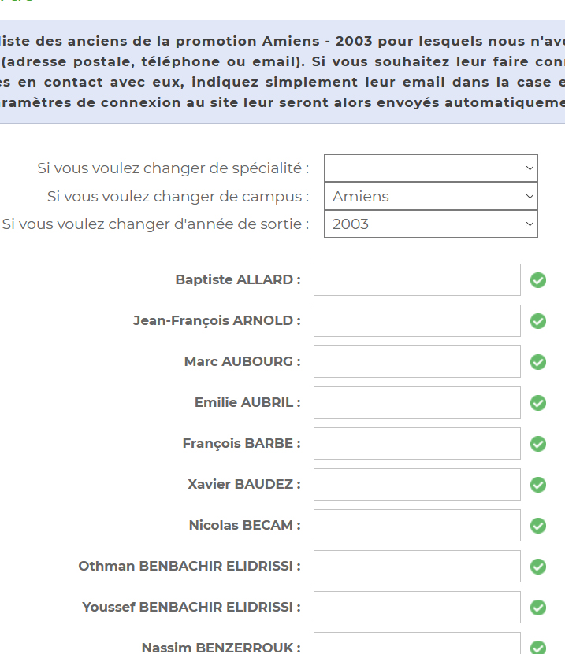Click green check icon beside Nicolas BECAM
The width and height of the screenshot is (565, 654).
tap(538, 526)
